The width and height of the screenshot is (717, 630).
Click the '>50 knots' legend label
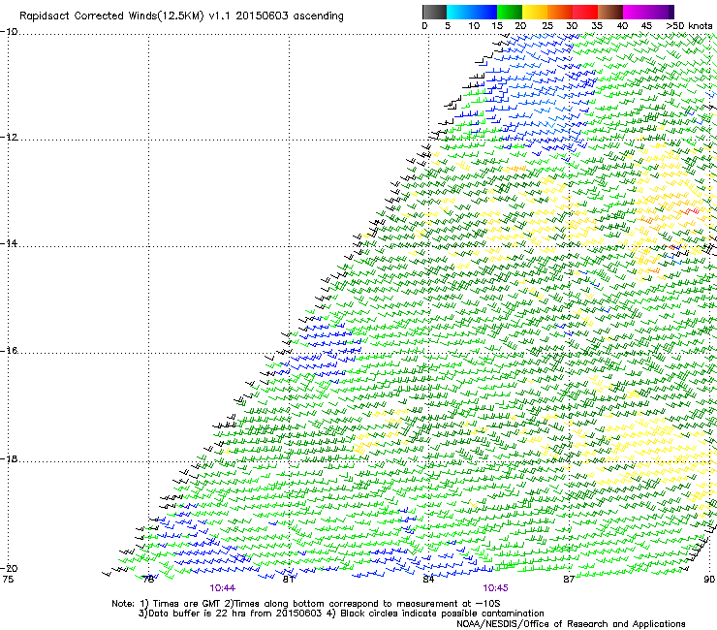[x=689, y=26]
